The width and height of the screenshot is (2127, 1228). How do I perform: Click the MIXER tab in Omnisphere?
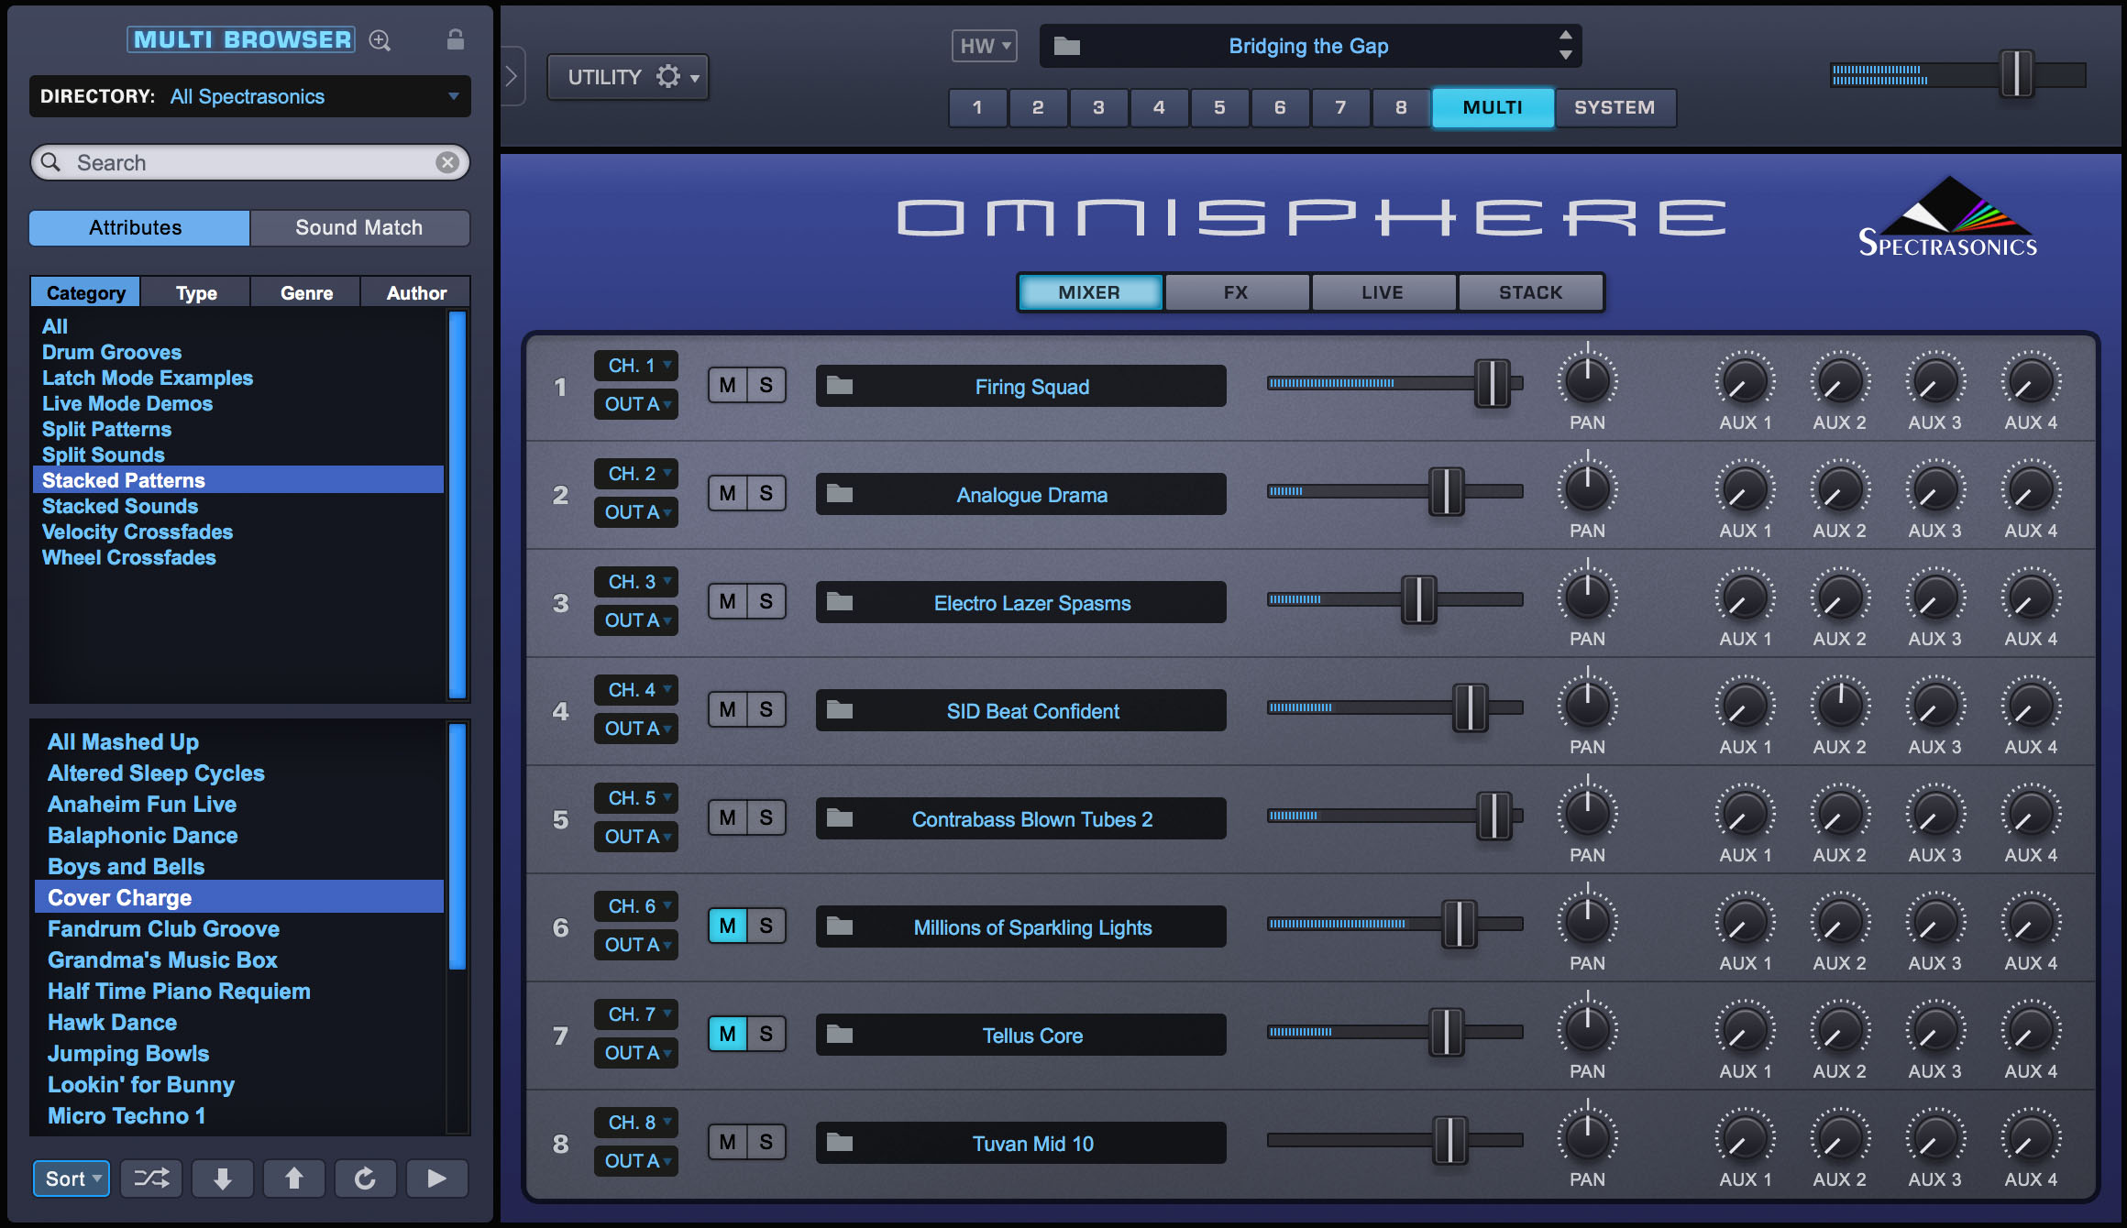[x=1089, y=290]
